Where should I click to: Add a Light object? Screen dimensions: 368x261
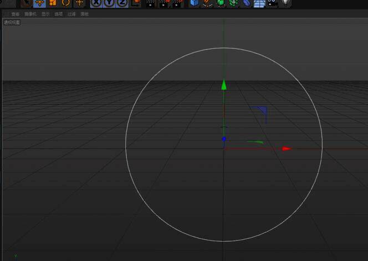[285, 2]
